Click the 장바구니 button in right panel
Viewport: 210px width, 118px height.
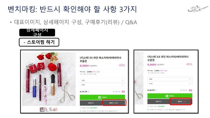click(159, 102)
